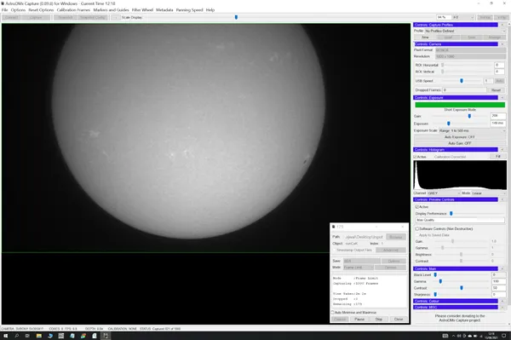Collapse the Camera controls panel arrow
This screenshot has height=340, width=511.
click(502, 44)
